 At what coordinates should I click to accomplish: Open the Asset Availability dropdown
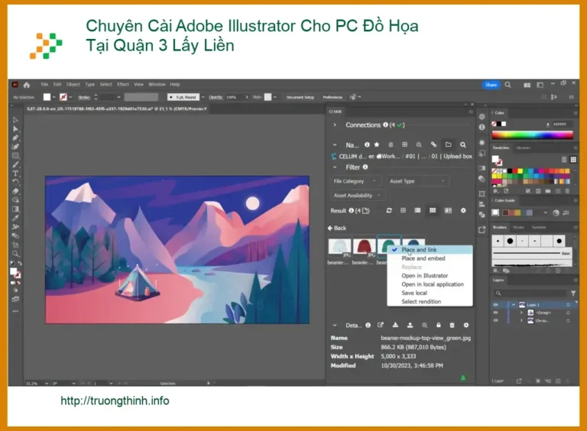pyautogui.click(x=358, y=196)
